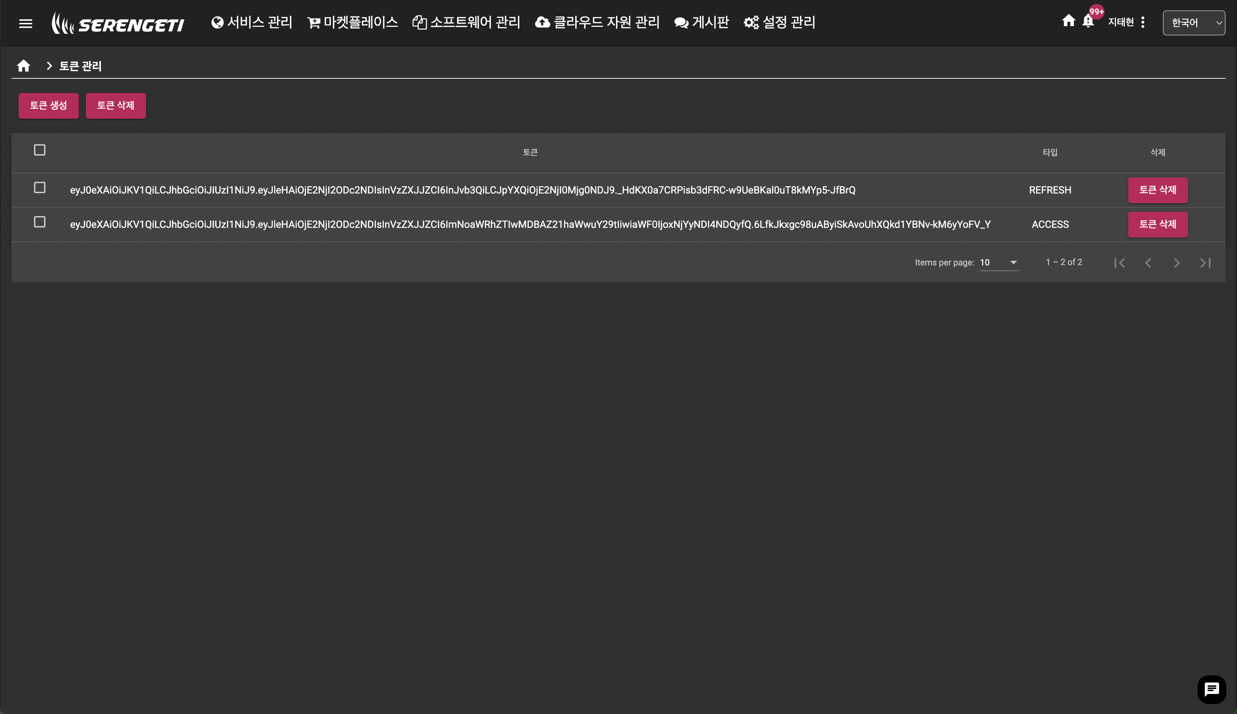The width and height of the screenshot is (1237, 714).
Task: Click the home icon in top bar
Action: point(1068,21)
